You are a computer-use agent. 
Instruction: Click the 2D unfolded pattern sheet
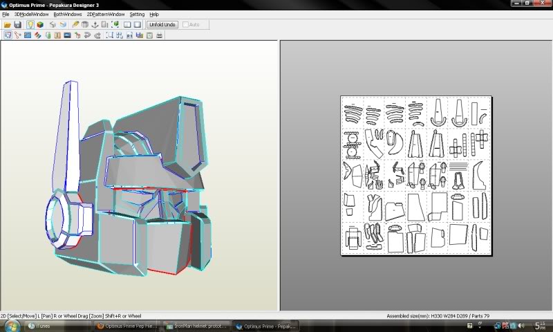(x=415, y=175)
